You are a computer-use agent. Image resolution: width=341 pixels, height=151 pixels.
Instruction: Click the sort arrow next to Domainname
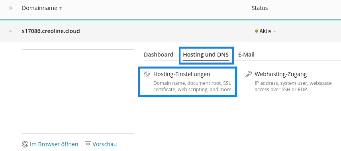point(61,8)
